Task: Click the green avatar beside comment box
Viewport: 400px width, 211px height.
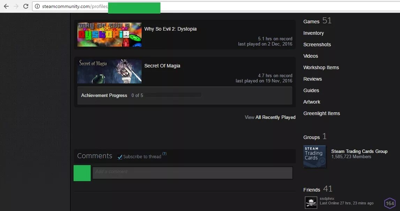Action: point(82,173)
